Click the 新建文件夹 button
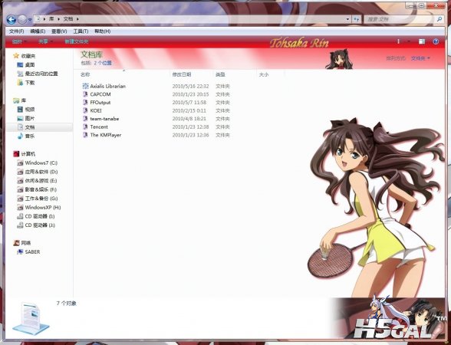 tap(77, 41)
